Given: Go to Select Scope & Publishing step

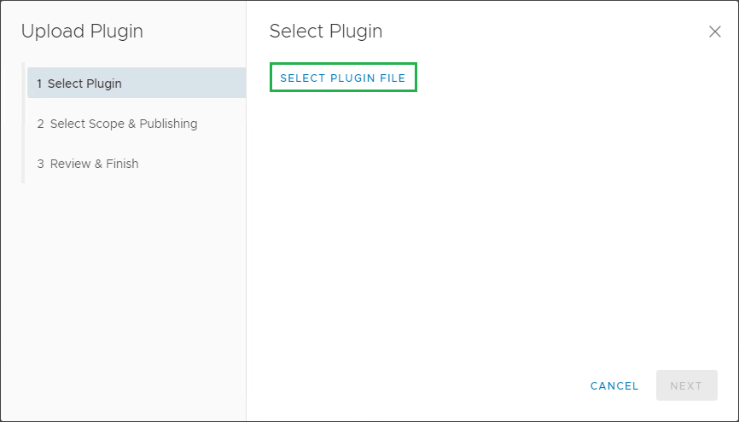Looking at the screenshot, I should click(123, 124).
